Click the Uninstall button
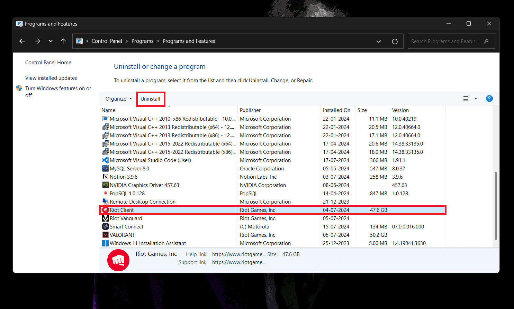The width and height of the screenshot is (514, 309). tap(150, 99)
